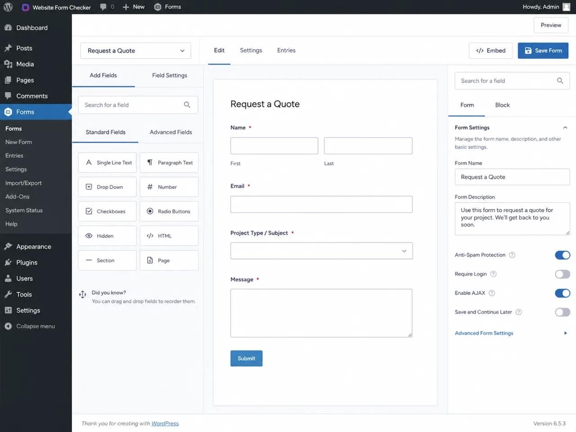Image resolution: width=576 pixels, height=432 pixels.
Task: Toggle Anti-Spam Protection switch
Action: point(562,255)
